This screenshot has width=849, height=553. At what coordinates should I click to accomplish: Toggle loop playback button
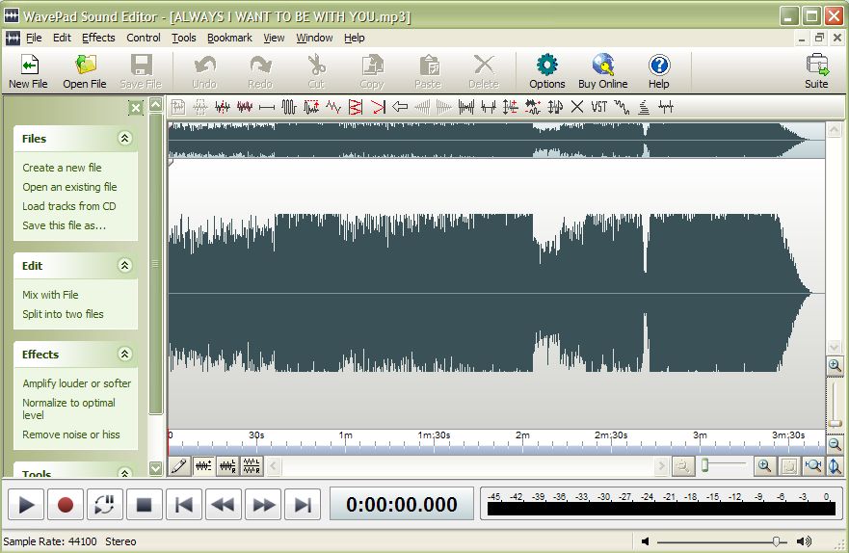[x=104, y=505]
